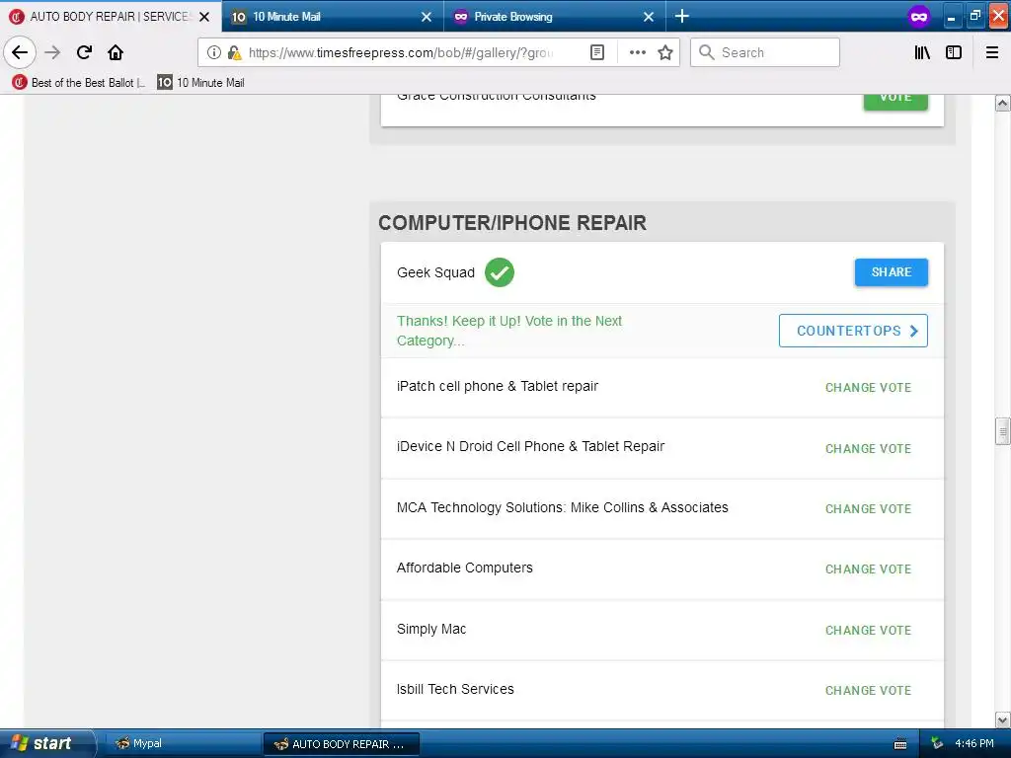The height and width of the screenshot is (758, 1011).
Task: Select Mypal taskbar button
Action: [182, 744]
